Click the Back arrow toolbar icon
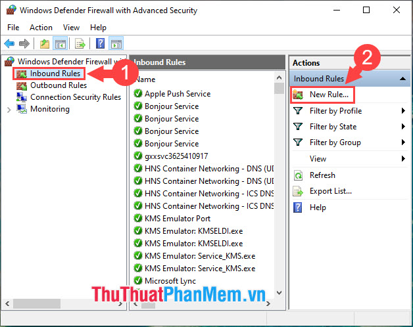 9,43
